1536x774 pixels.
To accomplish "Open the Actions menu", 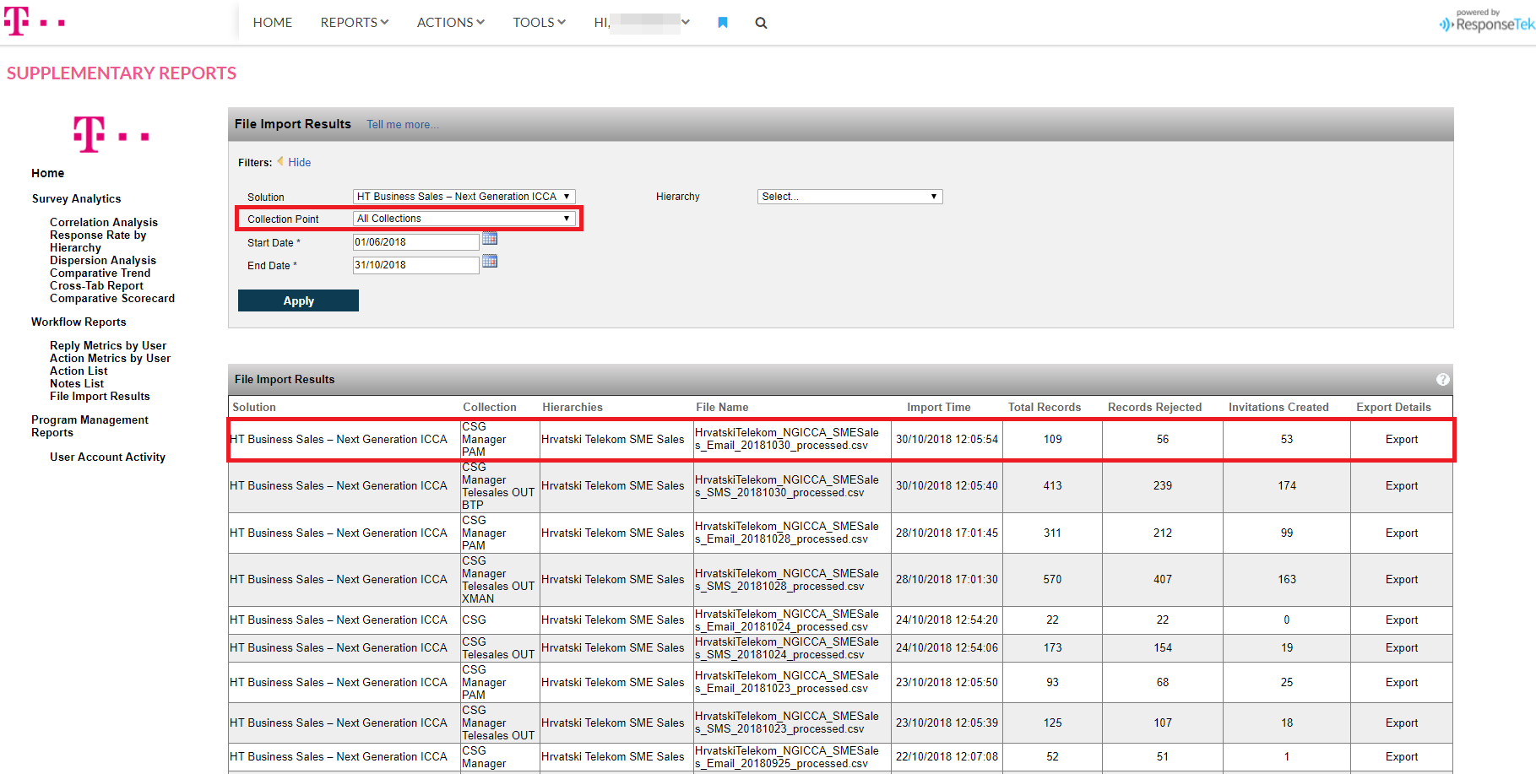I will 450,23.
